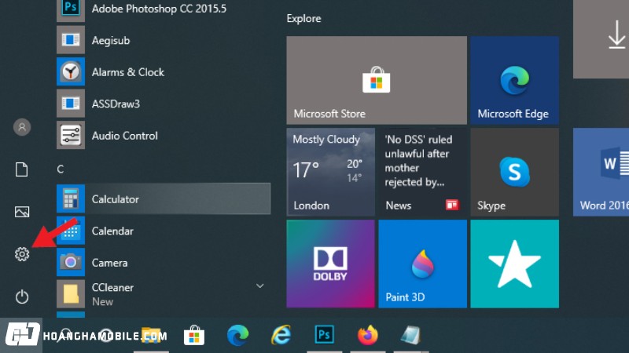Open the Pictures folder icon
Screen dimensions: 629x353
click(22, 212)
